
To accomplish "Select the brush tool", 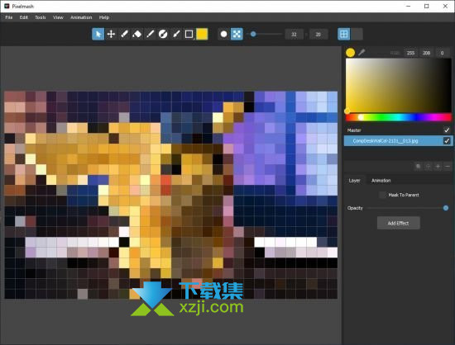I will tap(176, 34).
